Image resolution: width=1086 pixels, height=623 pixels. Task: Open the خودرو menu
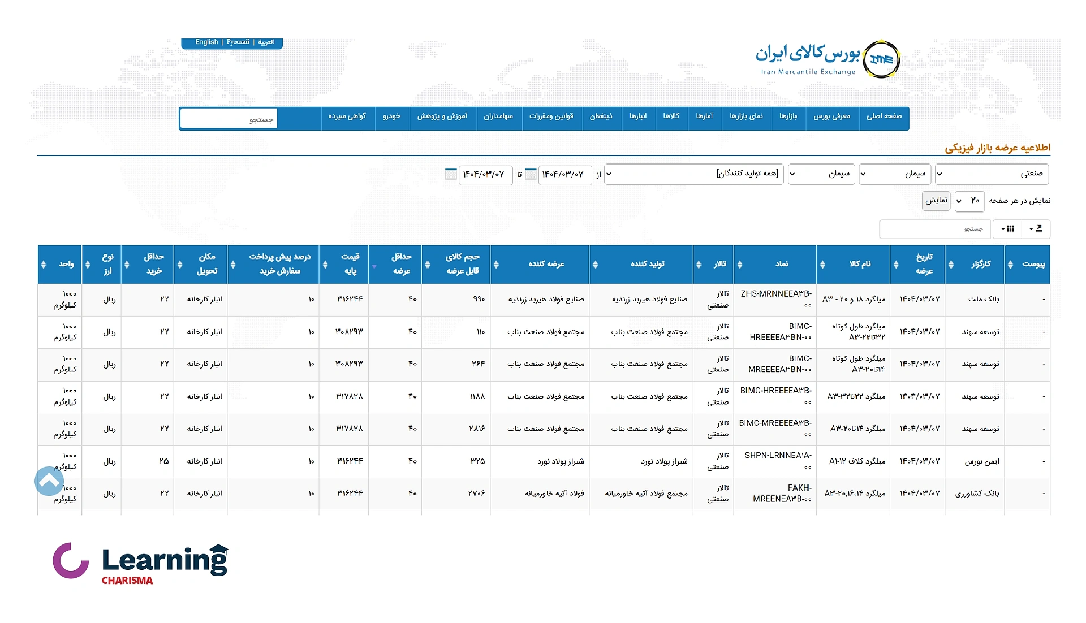click(x=391, y=116)
